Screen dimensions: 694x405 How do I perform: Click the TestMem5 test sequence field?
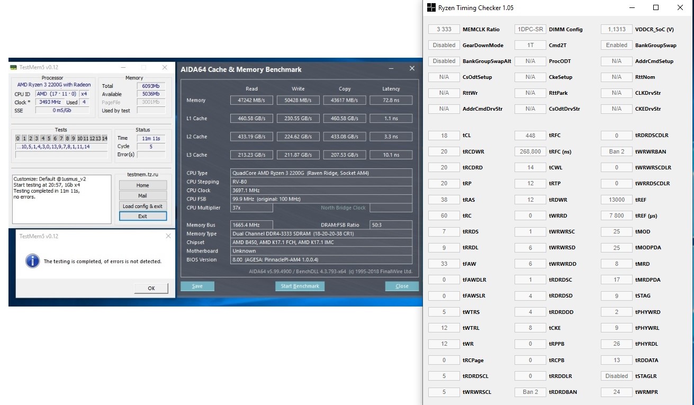pyautogui.click(x=61, y=147)
